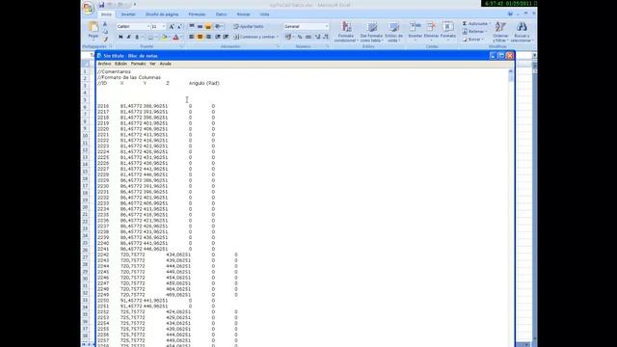Open the Borrar clear dropdown
617x347 pixels.
pyautogui.click(x=473, y=40)
